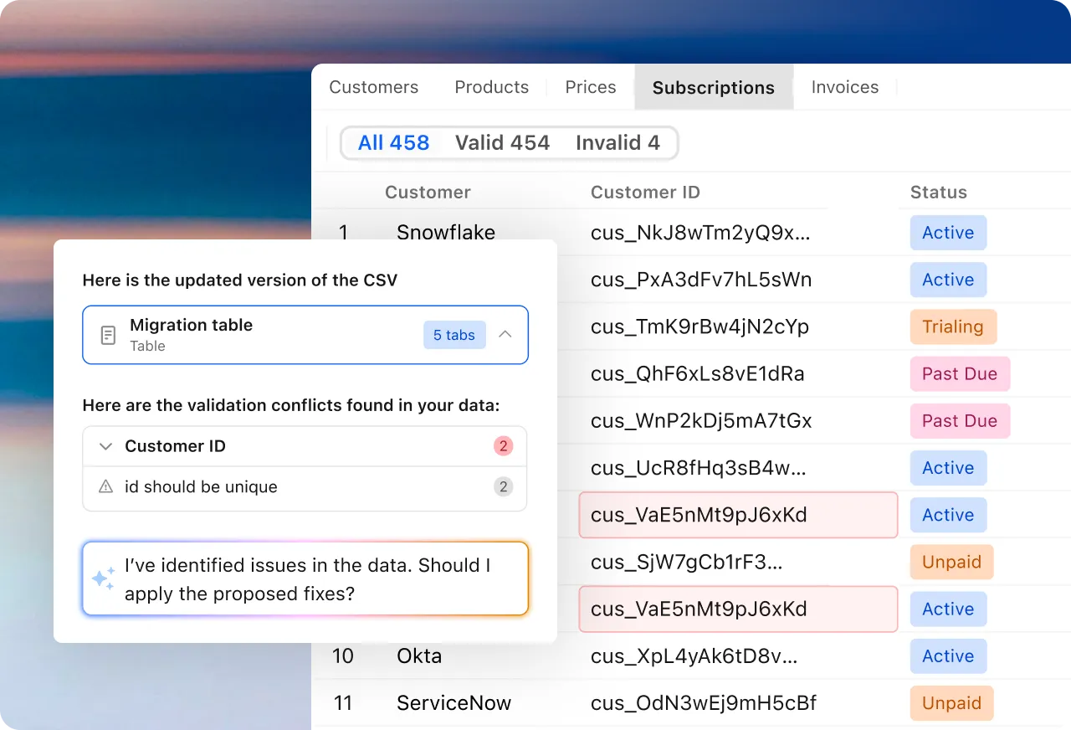Click Past Due badge beside cus_WnP2kDj5mA7tGx
Screen dimensions: 1071x730
pos(960,420)
